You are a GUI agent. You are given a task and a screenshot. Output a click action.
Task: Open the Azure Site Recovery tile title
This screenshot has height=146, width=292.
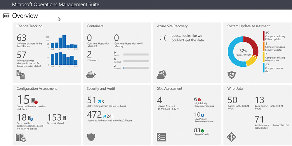pyautogui.click(x=172, y=26)
